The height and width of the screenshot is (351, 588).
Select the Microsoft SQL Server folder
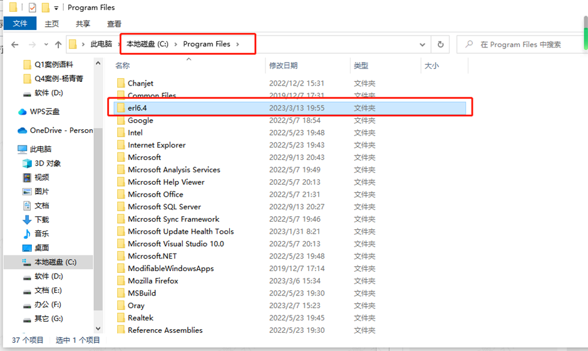coord(164,207)
